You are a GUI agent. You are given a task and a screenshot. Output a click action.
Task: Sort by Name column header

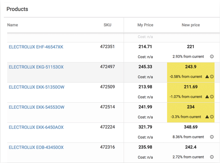pyautogui.click(x=13, y=25)
